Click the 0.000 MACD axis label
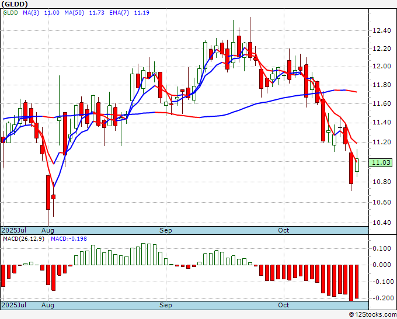The image size is (397, 319). (x=382, y=265)
